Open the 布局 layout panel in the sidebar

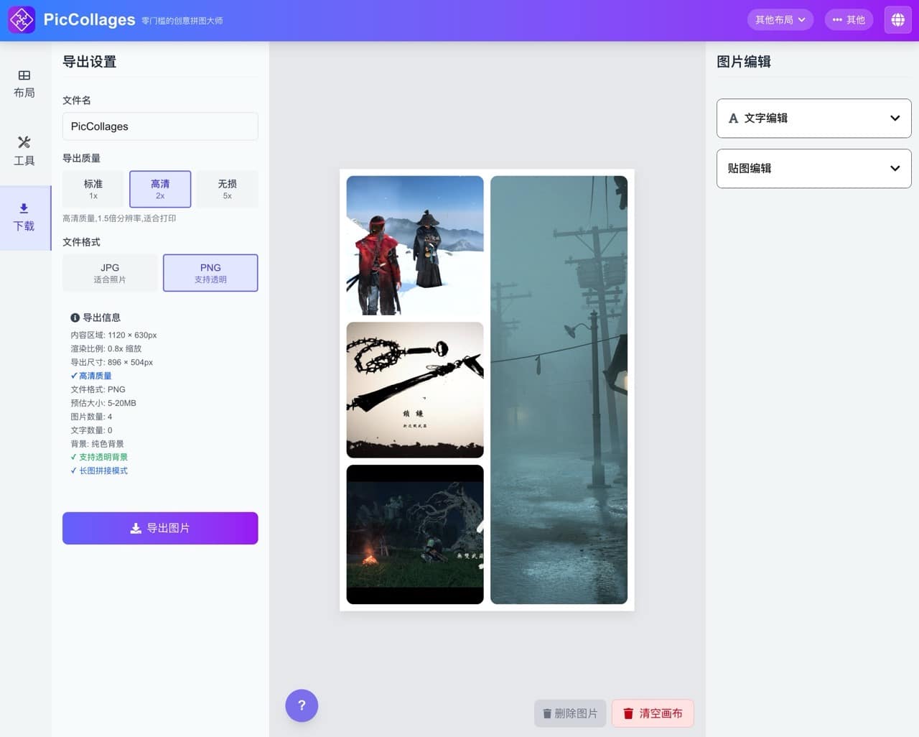[x=24, y=83]
